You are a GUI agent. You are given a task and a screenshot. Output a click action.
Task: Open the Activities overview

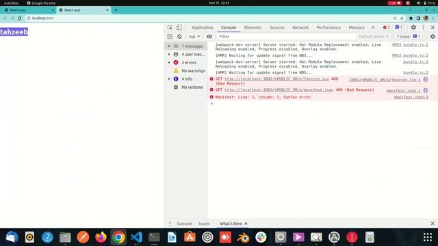pos(11,3)
